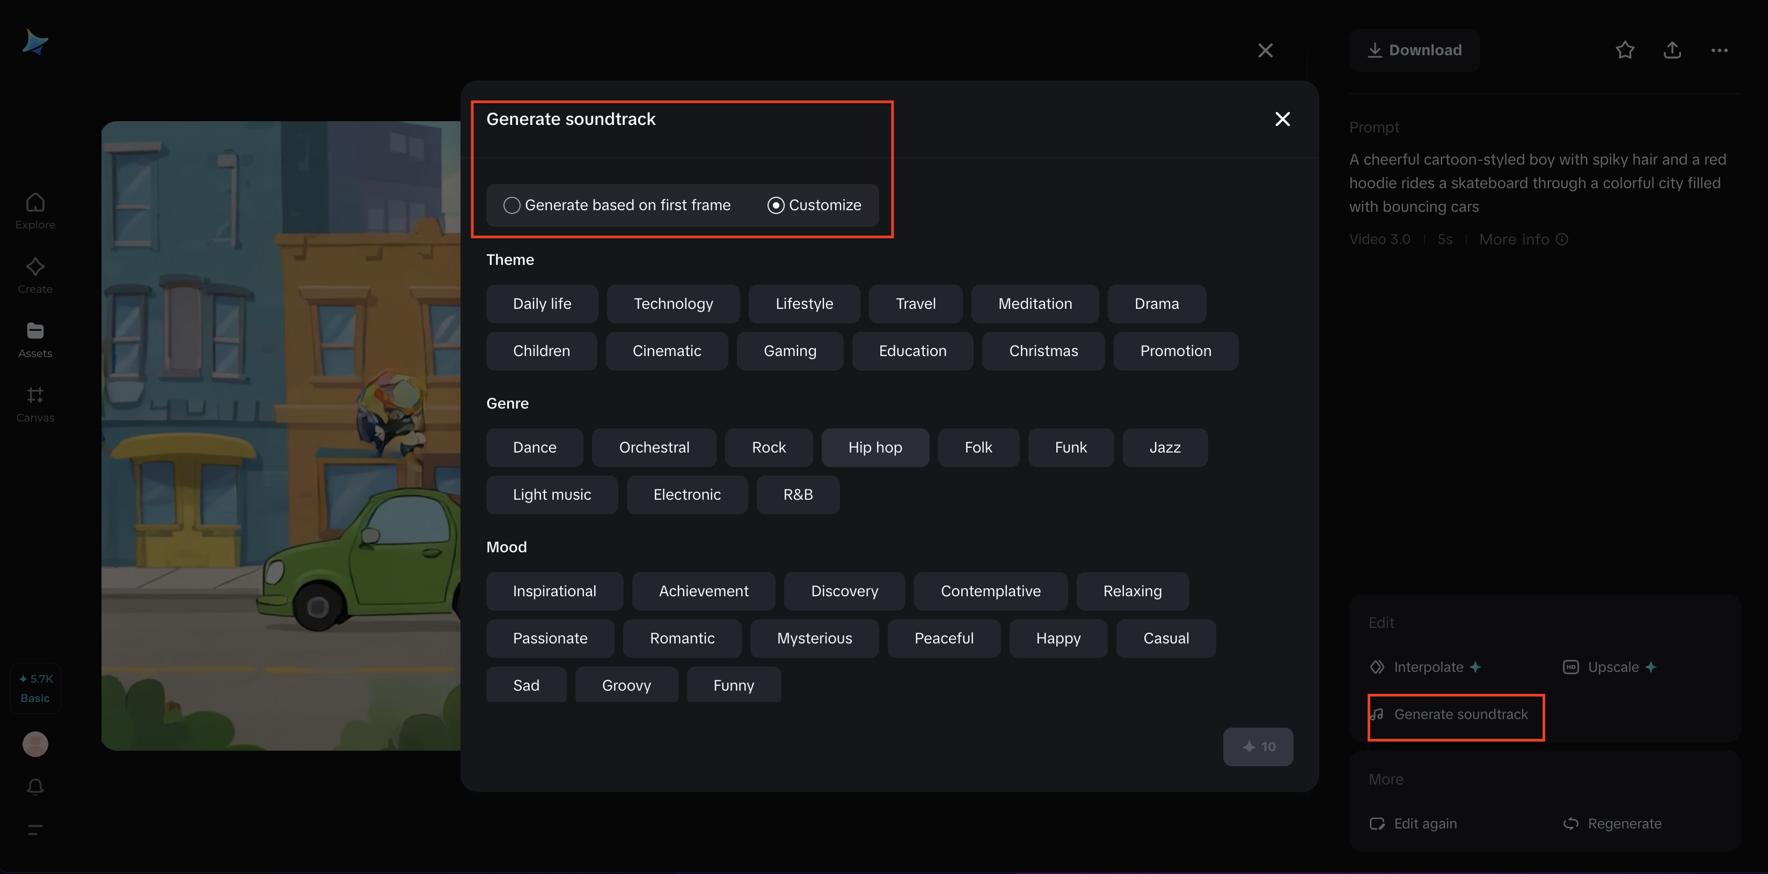
Task: Click the user profile avatar
Action: [35, 744]
